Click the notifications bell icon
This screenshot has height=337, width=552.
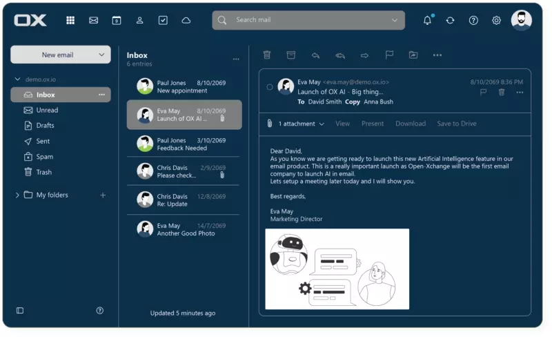tap(427, 20)
